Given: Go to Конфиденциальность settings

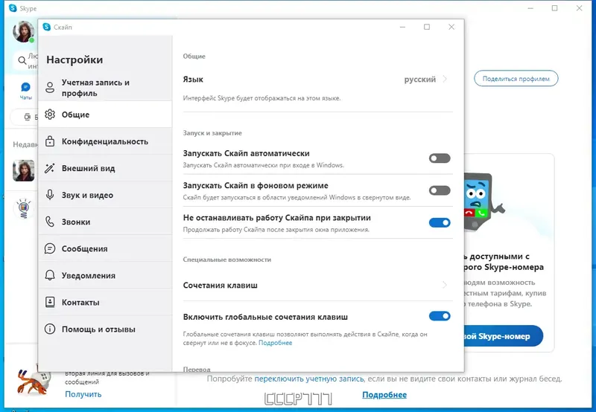Looking at the screenshot, I should [105, 141].
